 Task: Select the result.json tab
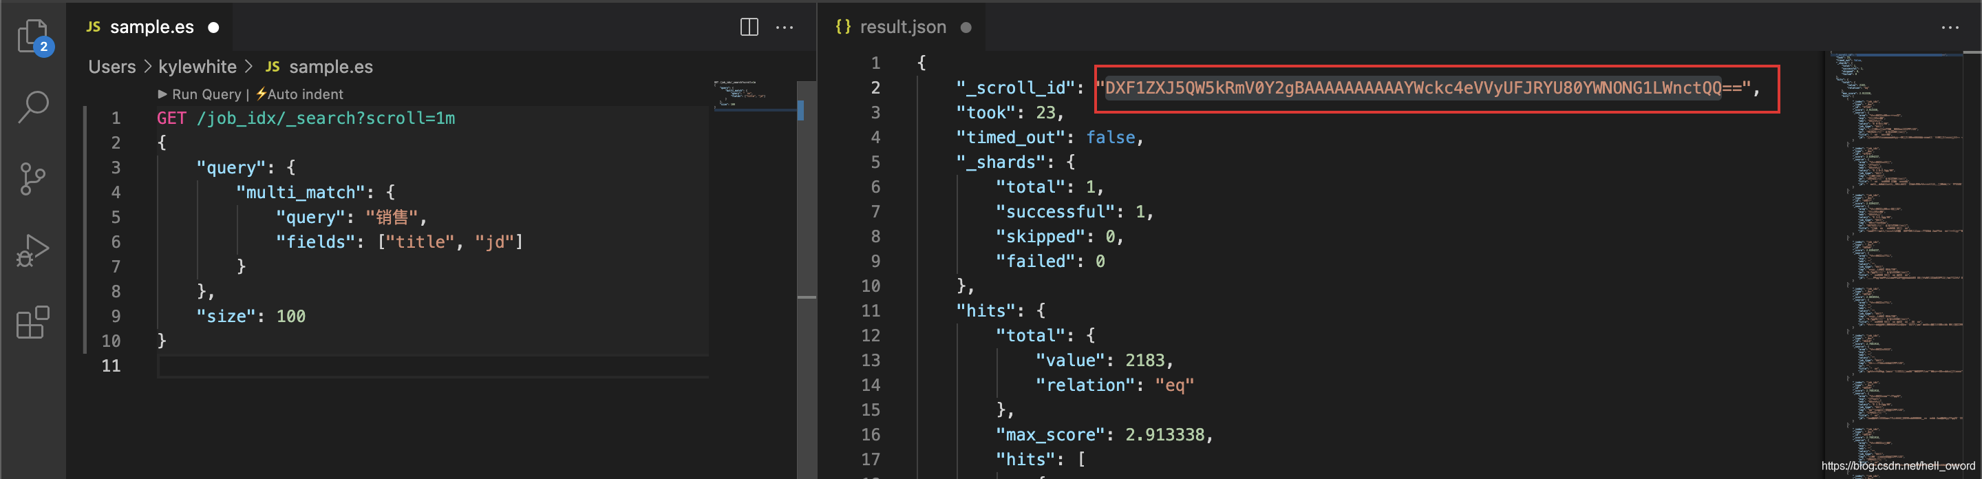pyautogui.click(x=901, y=27)
